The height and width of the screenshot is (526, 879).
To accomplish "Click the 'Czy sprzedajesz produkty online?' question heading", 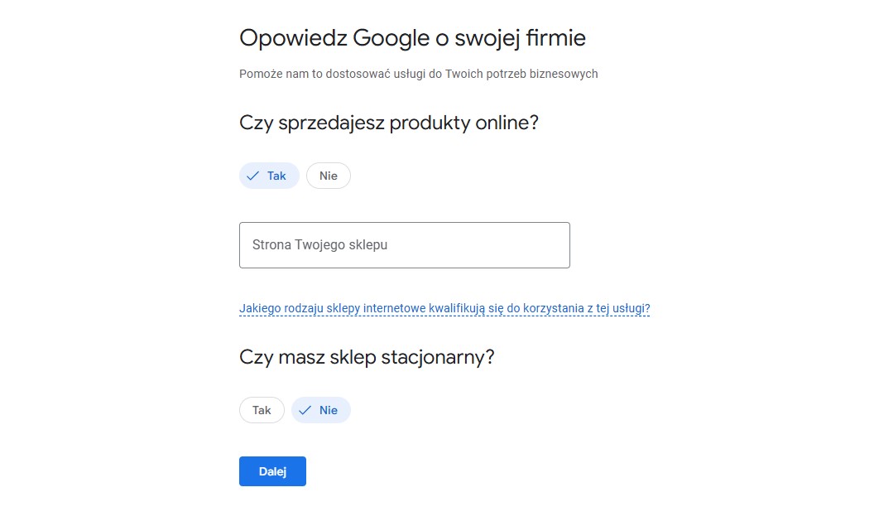I will click(x=389, y=123).
